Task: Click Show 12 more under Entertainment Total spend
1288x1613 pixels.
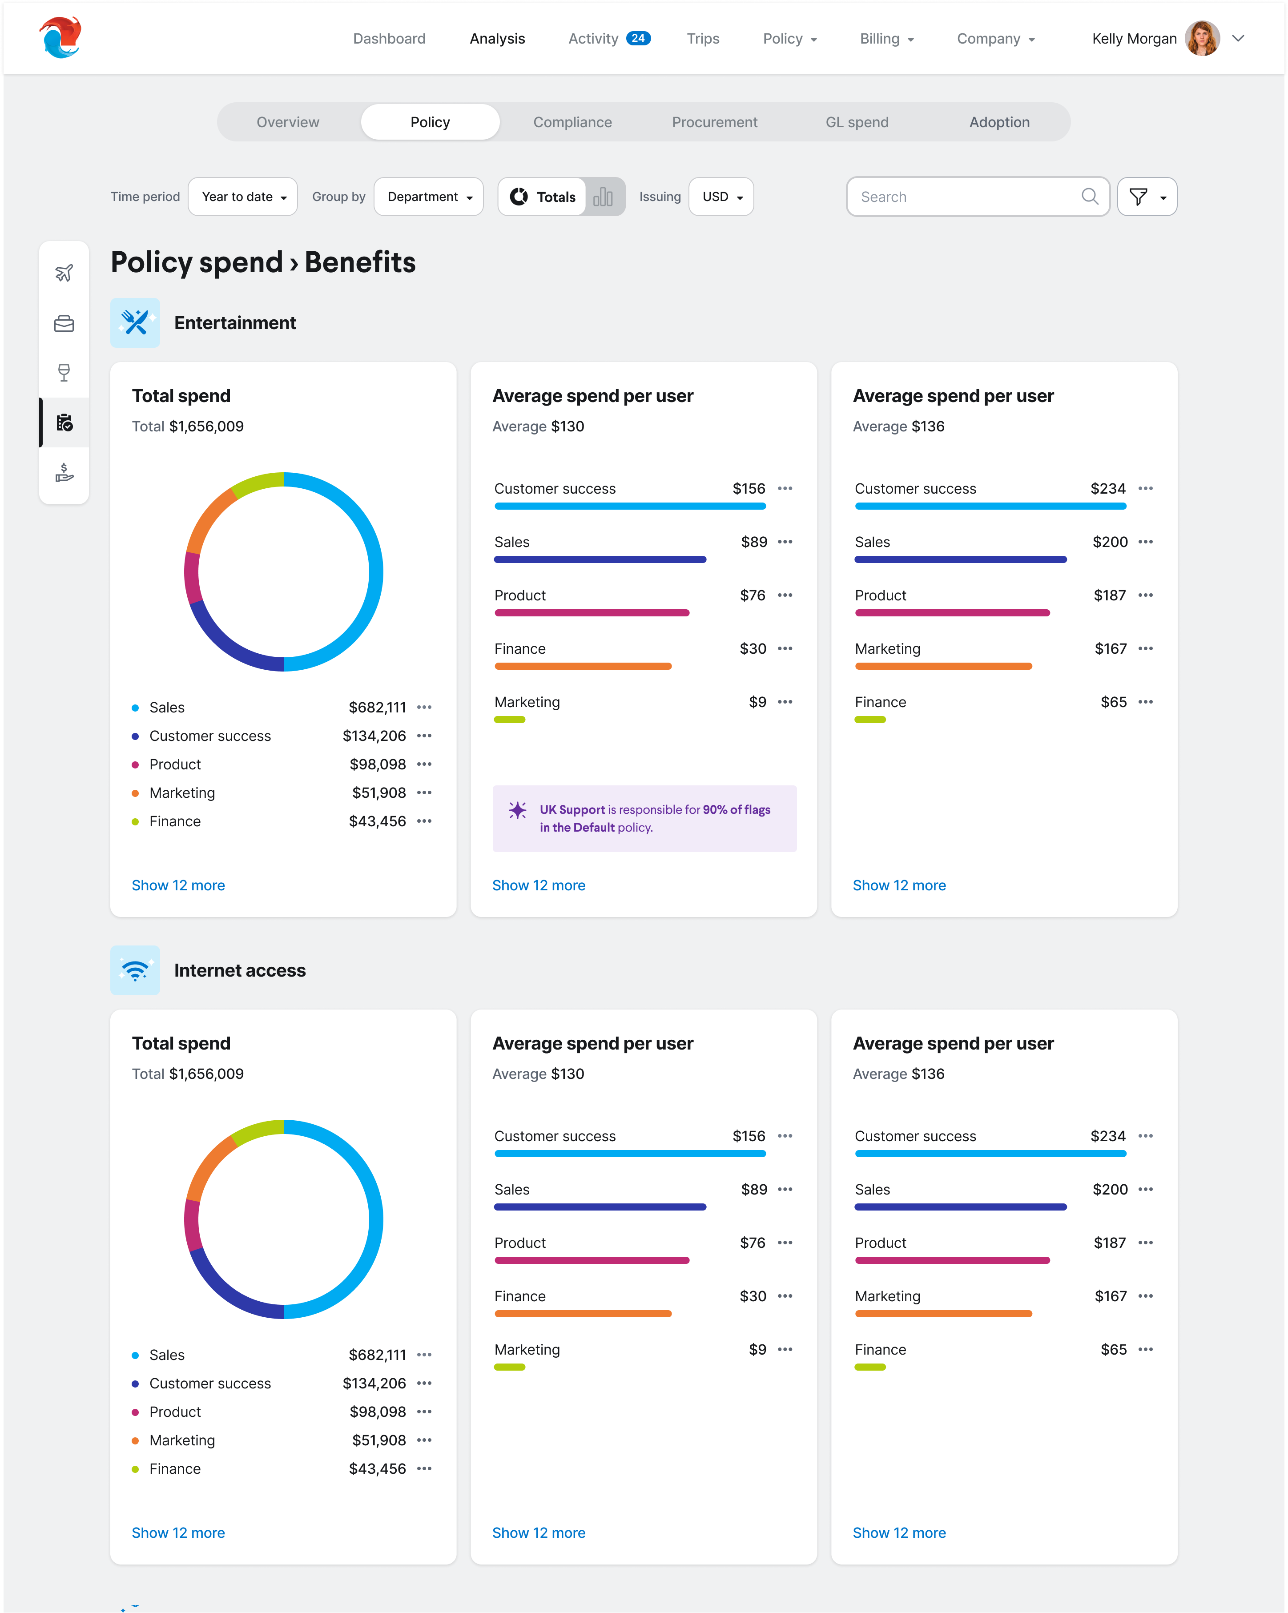Action: pos(178,885)
